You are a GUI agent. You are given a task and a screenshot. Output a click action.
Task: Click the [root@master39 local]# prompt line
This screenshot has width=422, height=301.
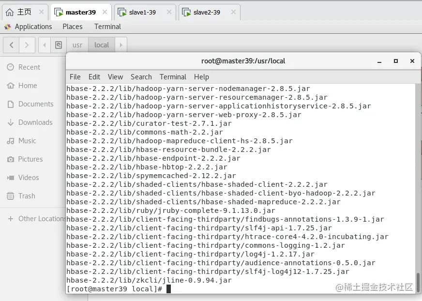tap(114, 289)
